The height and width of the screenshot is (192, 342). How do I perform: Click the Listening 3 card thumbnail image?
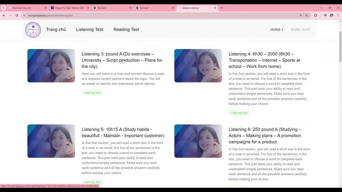pos(51,65)
